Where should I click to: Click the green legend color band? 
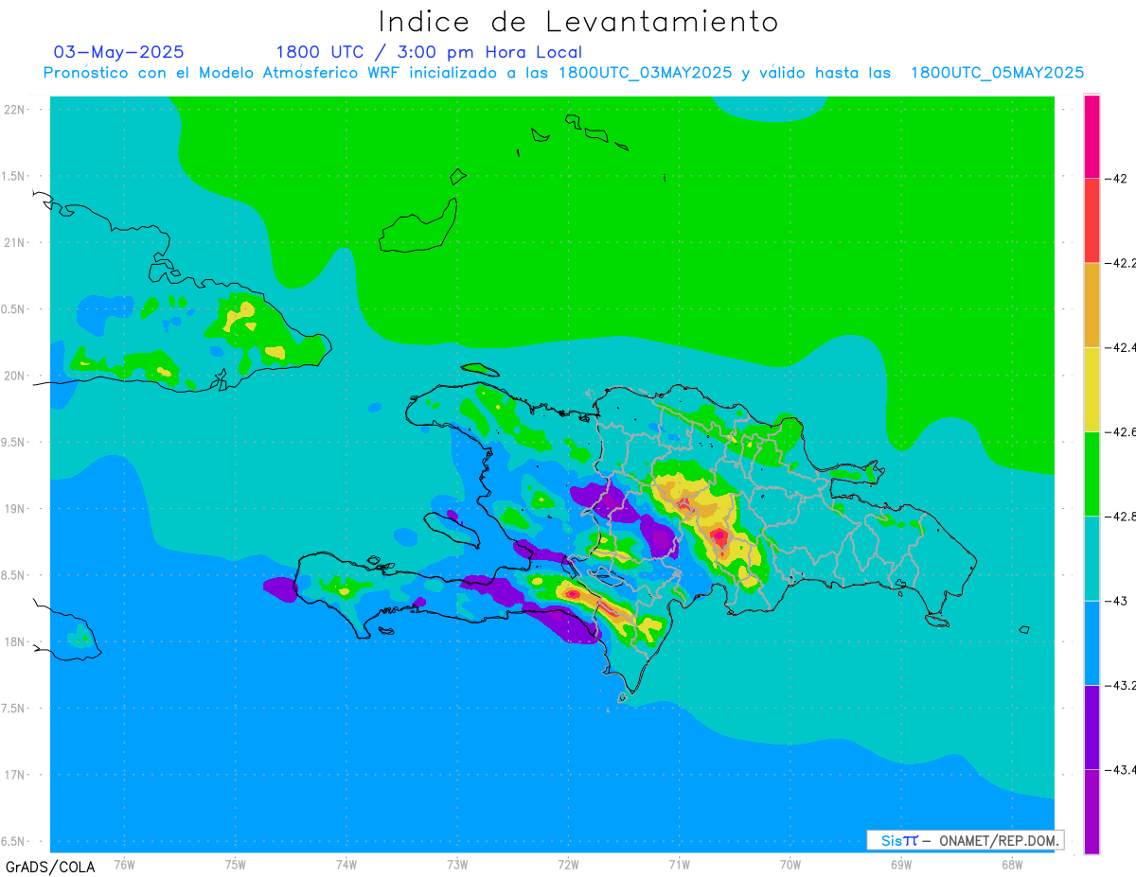click(1092, 473)
